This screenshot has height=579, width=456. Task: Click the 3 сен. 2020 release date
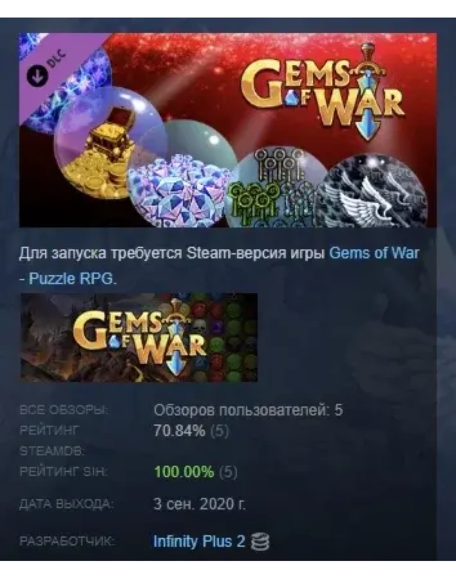click(199, 504)
